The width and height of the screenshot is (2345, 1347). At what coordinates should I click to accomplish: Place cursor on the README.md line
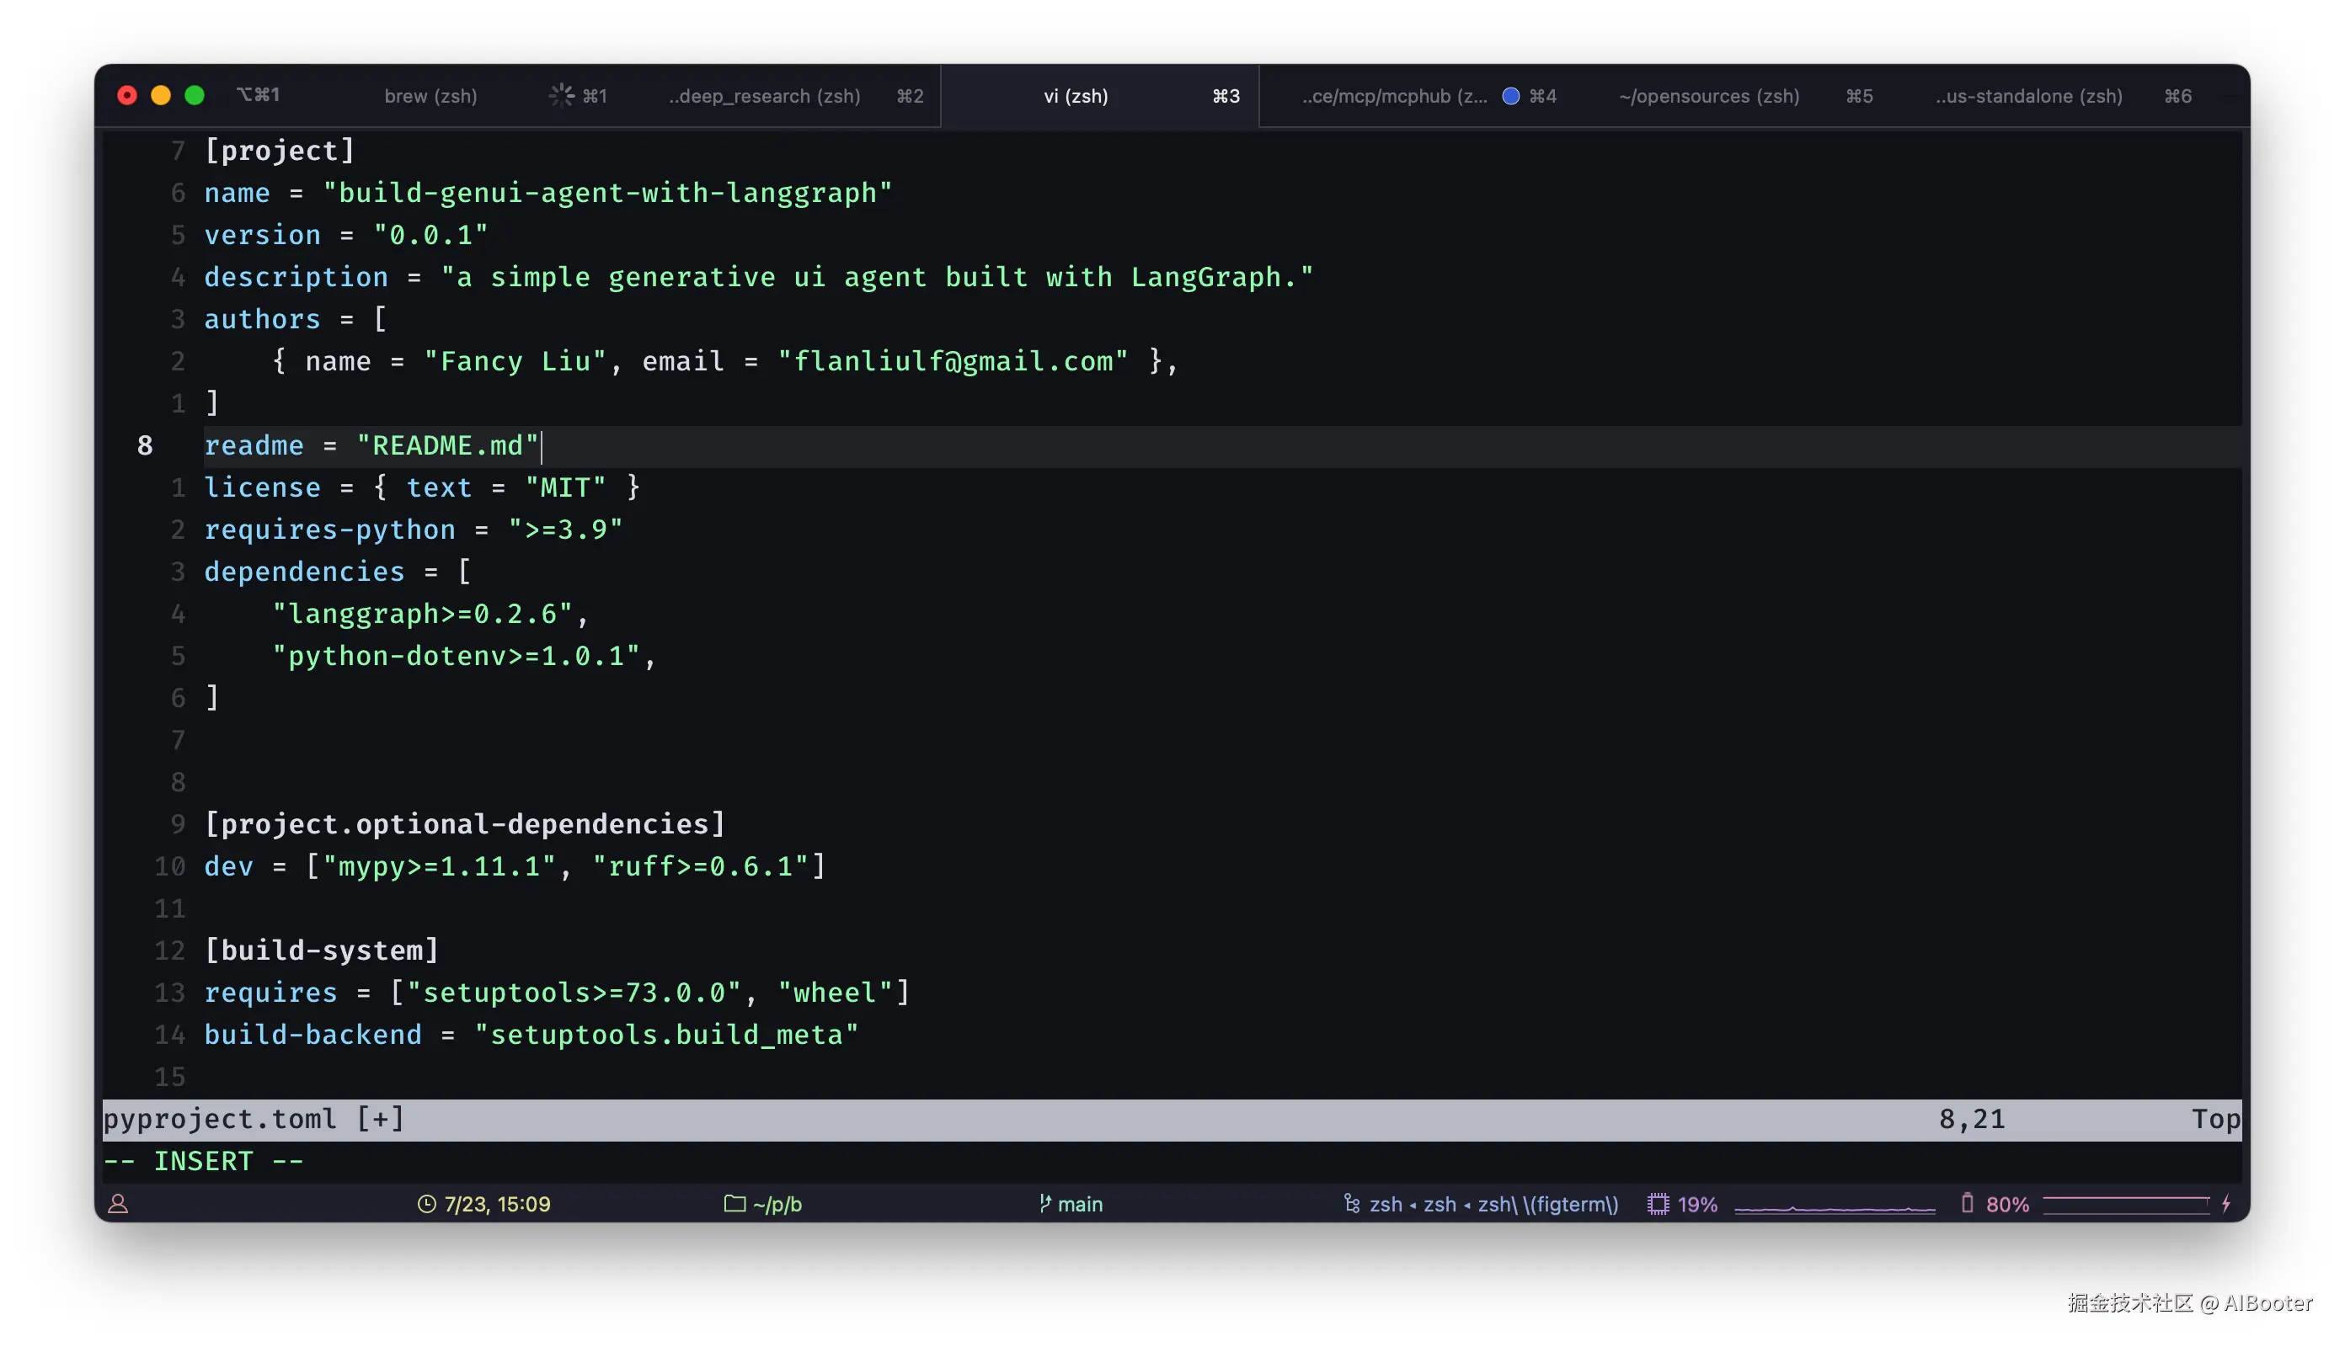pos(447,446)
